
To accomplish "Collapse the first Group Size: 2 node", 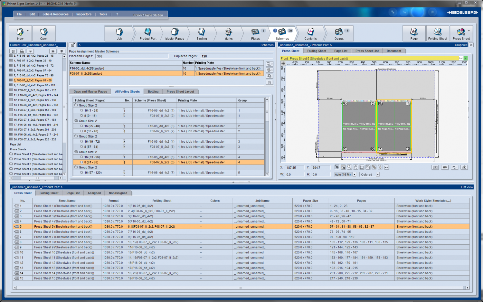I will 76,105.
